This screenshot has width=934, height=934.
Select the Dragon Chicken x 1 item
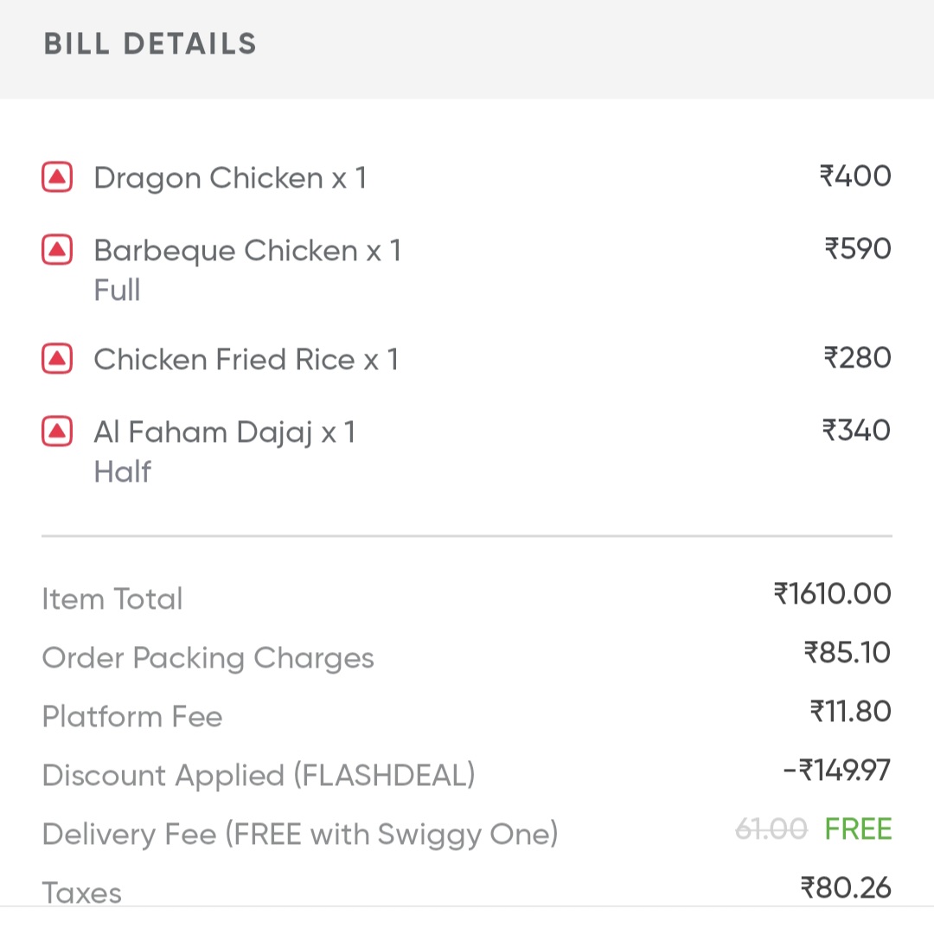coord(230,178)
